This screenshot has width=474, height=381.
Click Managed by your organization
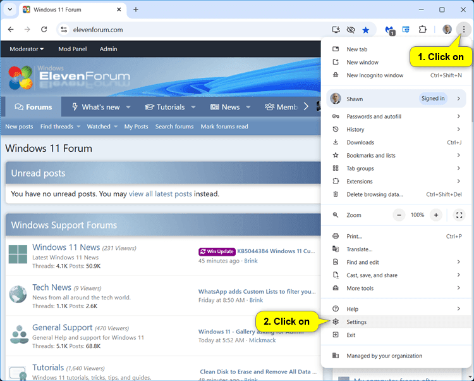click(x=396, y=356)
